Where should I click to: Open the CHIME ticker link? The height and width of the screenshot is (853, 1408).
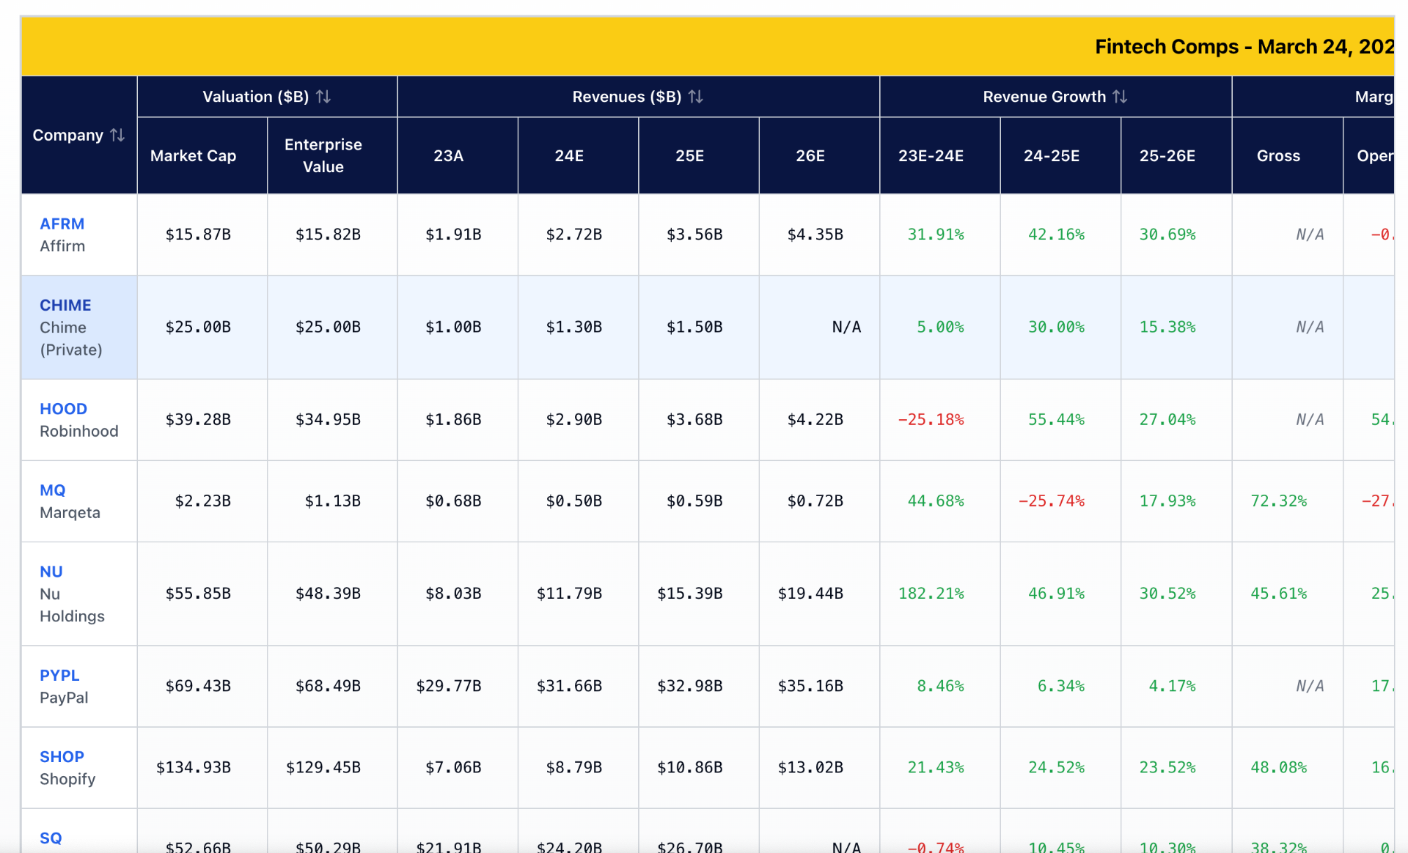pos(65,305)
